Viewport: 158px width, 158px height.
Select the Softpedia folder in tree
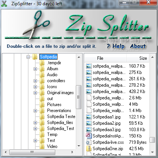tap(49, 57)
